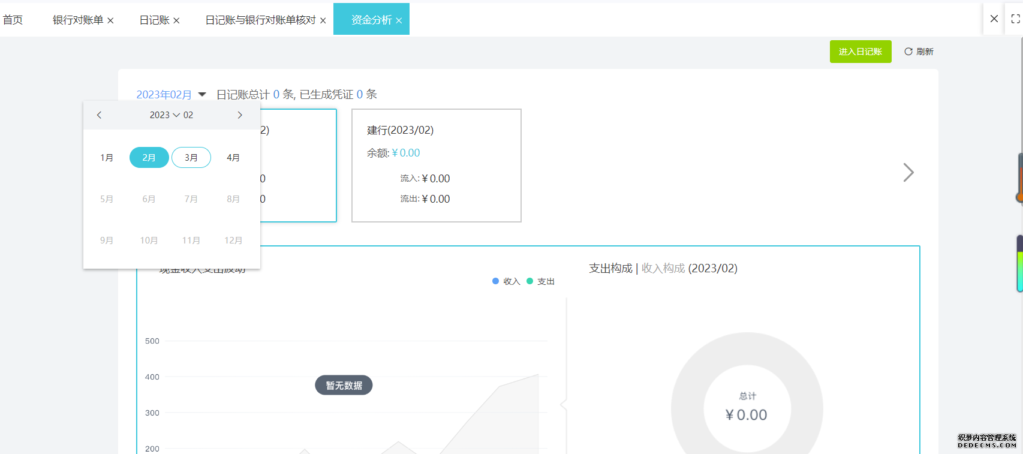Select 2月 in the month picker
This screenshot has width=1023, height=454.
point(149,157)
